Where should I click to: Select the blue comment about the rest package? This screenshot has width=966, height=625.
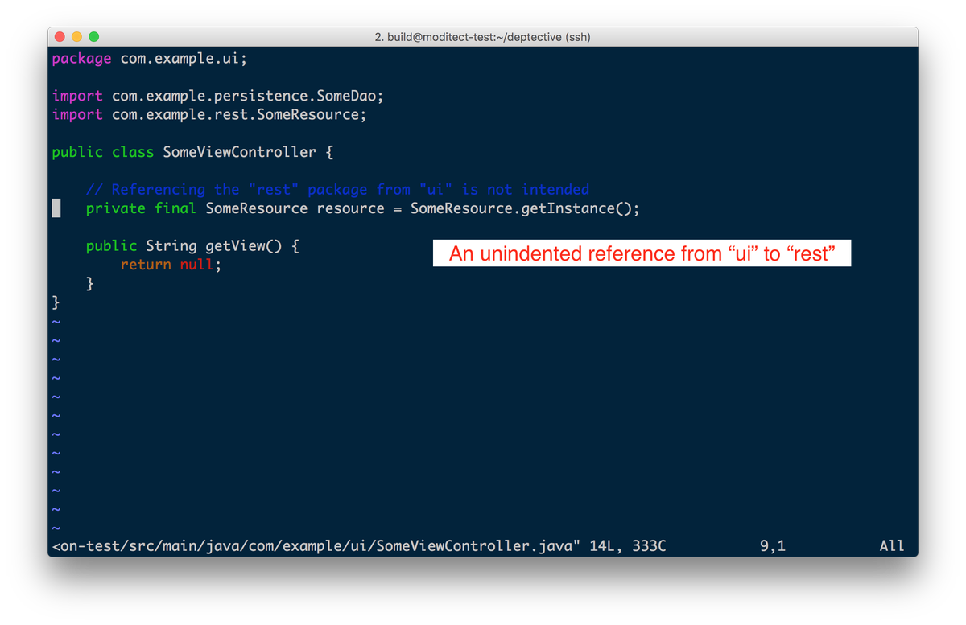338,189
